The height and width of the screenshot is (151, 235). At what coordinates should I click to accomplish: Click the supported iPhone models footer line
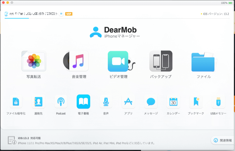click(x=86, y=143)
